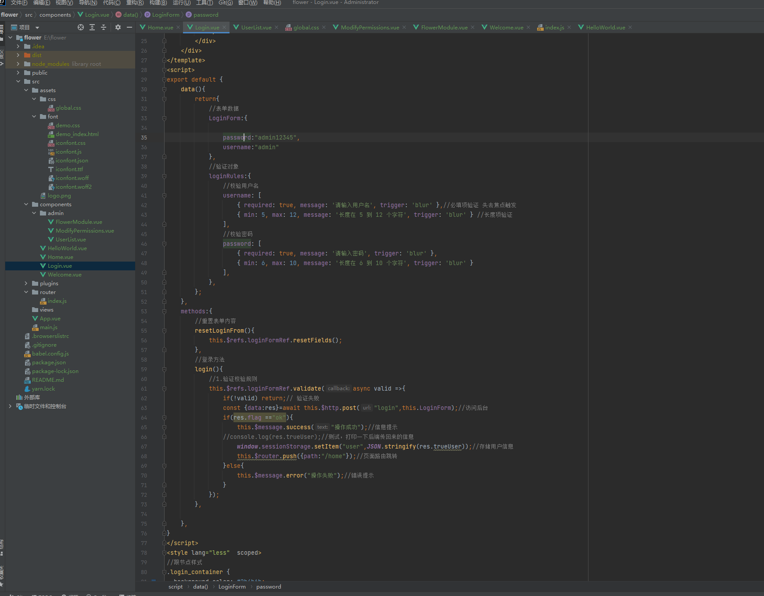The height and width of the screenshot is (596, 764).
Task: Click the locate-opened-file target icon in the project panel
Action: click(81, 27)
